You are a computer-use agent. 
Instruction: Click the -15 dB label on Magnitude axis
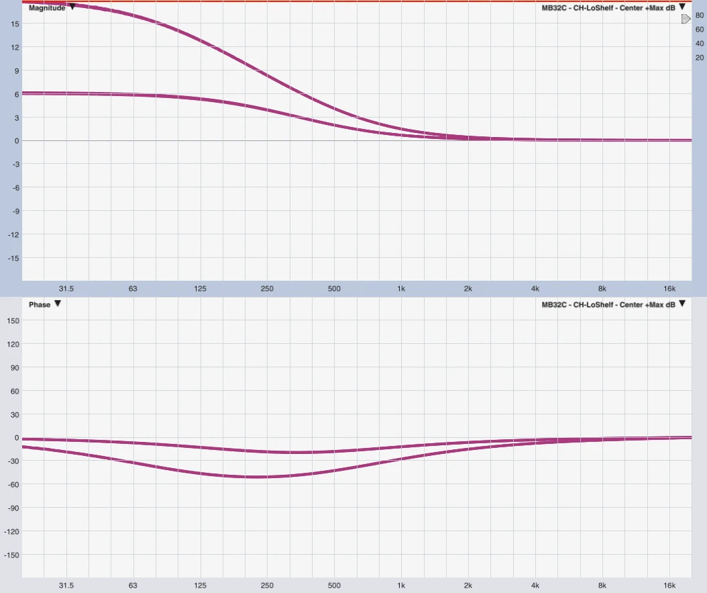click(x=13, y=258)
